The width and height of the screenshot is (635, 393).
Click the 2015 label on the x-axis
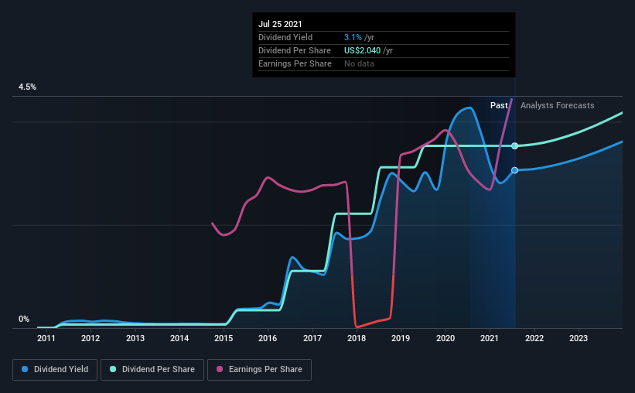pyautogui.click(x=224, y=338)
